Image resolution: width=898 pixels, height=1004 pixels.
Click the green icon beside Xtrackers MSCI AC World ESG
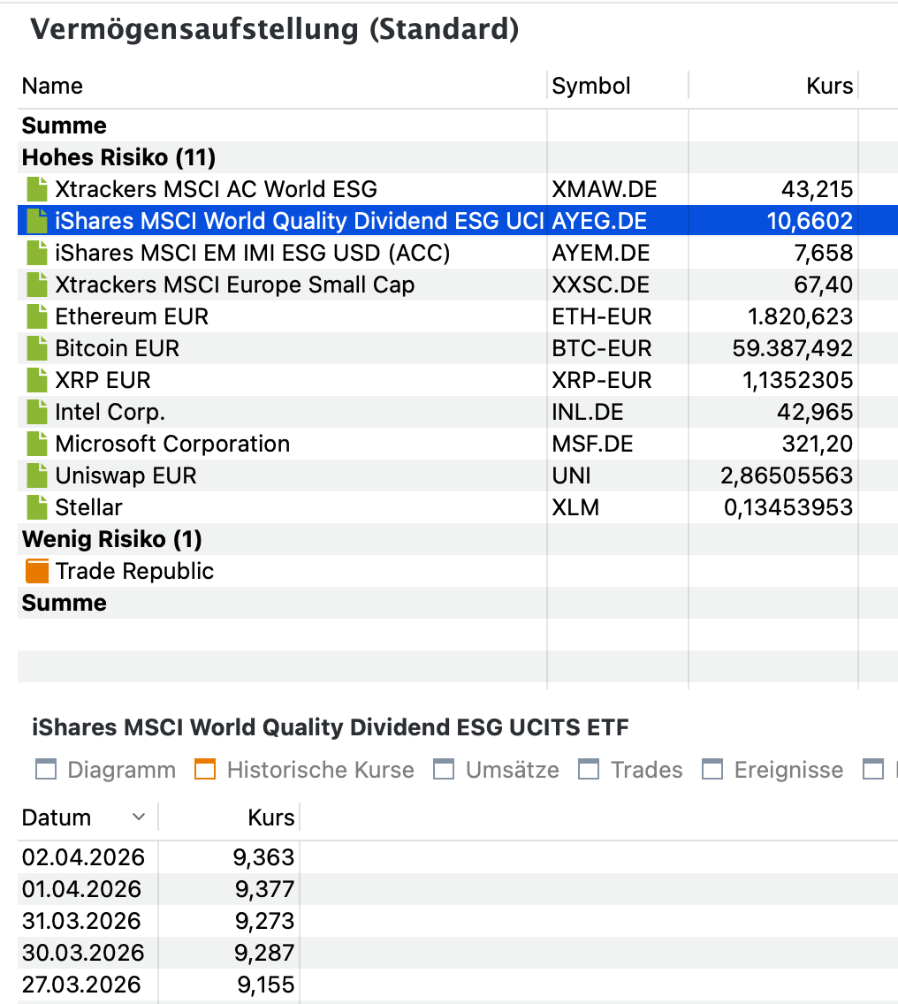(36, 189)
